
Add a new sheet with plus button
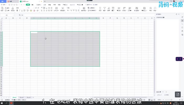coord(33,97)
